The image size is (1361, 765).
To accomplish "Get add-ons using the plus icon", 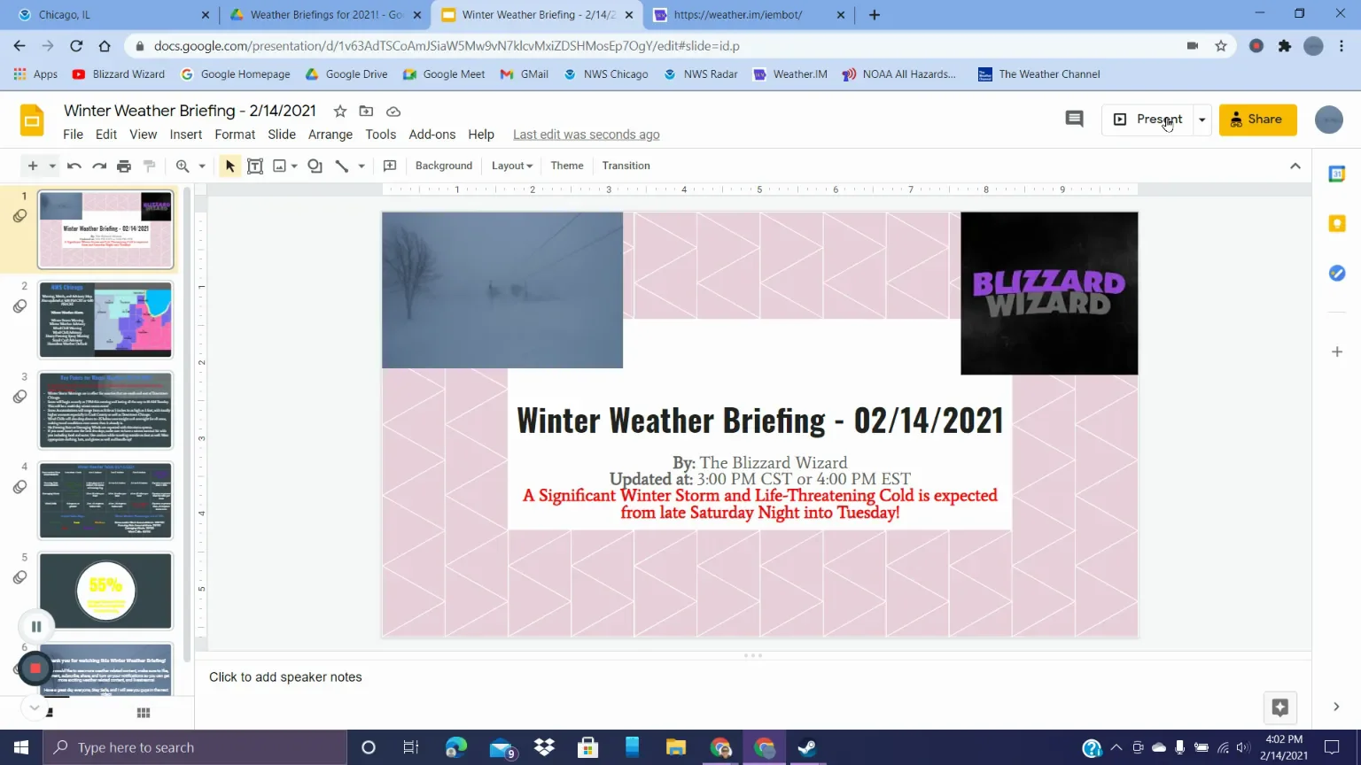I will tap(1337, 352).
